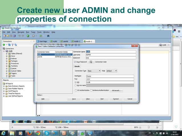
Task: Expand the Functions tree node
Action: (7, 66)
